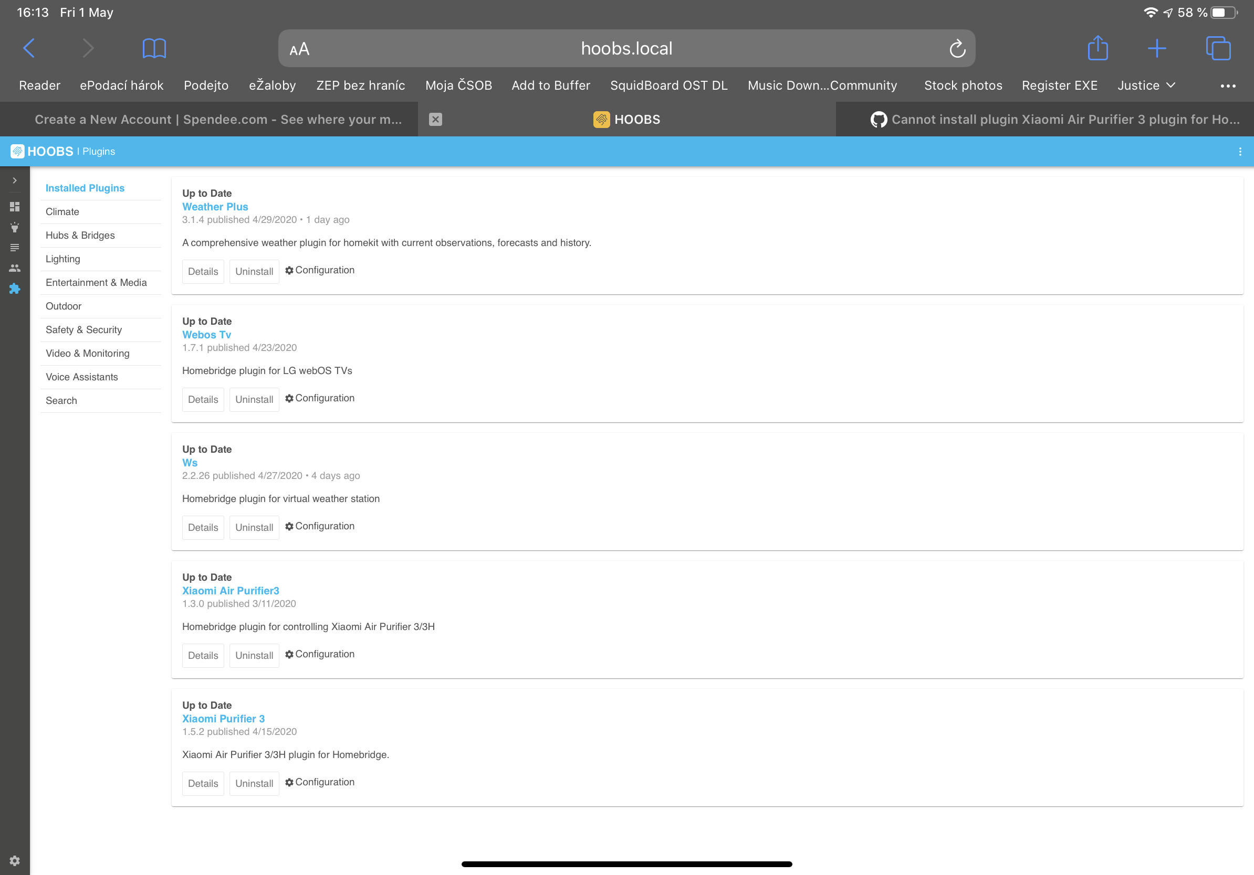Viewport: 1254px width, 875px height.
Task: Open the Plugins panel via puzzle icon
Action: click(15, 289)
